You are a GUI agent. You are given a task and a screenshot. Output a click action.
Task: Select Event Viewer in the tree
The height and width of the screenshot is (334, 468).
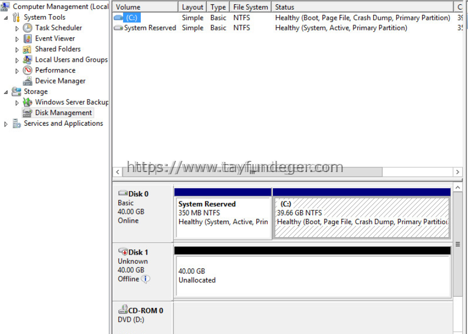click(x=55, y=38)
